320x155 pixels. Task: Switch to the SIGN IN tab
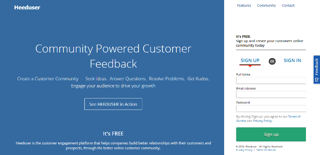tap(292, 60)
